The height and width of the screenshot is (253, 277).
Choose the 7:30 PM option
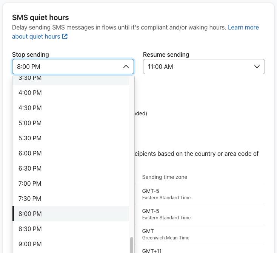click(71, 199)
